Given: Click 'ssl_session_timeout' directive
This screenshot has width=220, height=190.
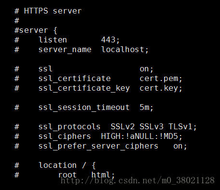Looking at the screenshot, I should click(84, 108).
